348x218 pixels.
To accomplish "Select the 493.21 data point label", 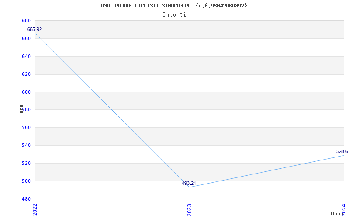I will [x=189, y=183].
